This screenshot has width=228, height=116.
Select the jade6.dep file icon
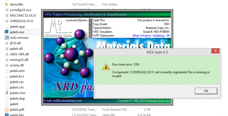click(7, 98)
